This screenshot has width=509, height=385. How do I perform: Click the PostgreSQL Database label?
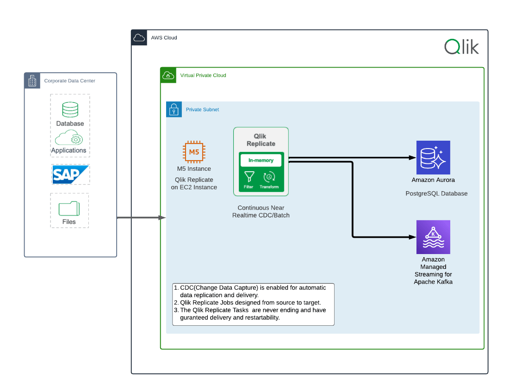(436, 193)
